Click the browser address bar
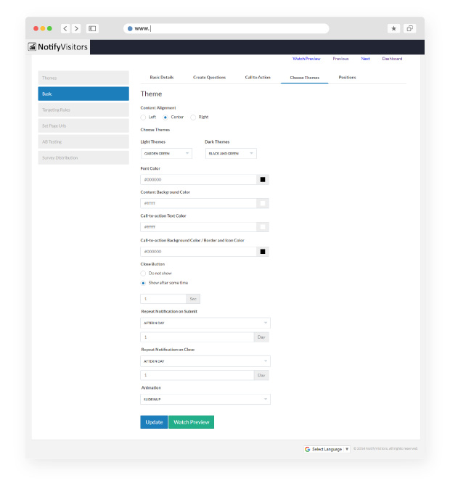This screenshot has height=486, width=450. 226,28
